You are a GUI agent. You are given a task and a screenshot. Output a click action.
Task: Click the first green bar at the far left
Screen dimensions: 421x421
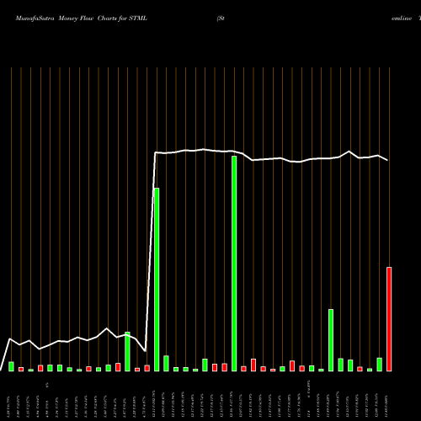click(11, 366)
